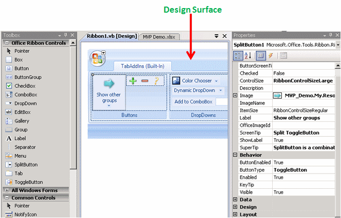This screenshot has width=341, height=218.
Task: Choose the Separator control in Toolbox
Action: coord(20,147)
